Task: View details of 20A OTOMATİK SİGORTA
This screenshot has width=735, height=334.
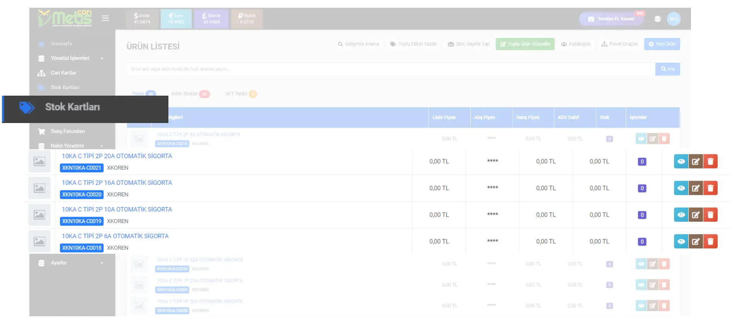Action: [x=681, y=162]
